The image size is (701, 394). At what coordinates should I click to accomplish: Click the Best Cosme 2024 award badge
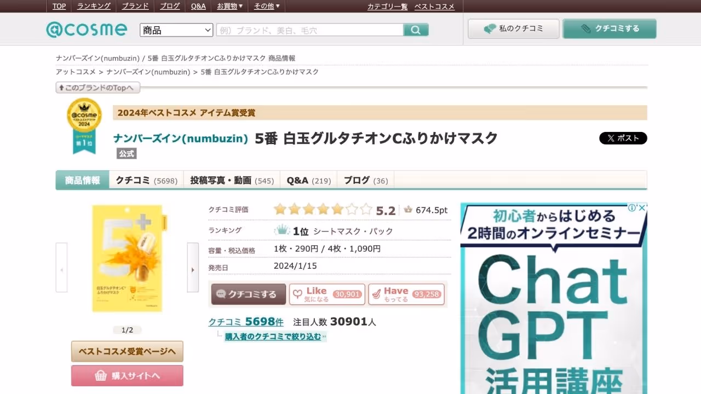[84, 126]
